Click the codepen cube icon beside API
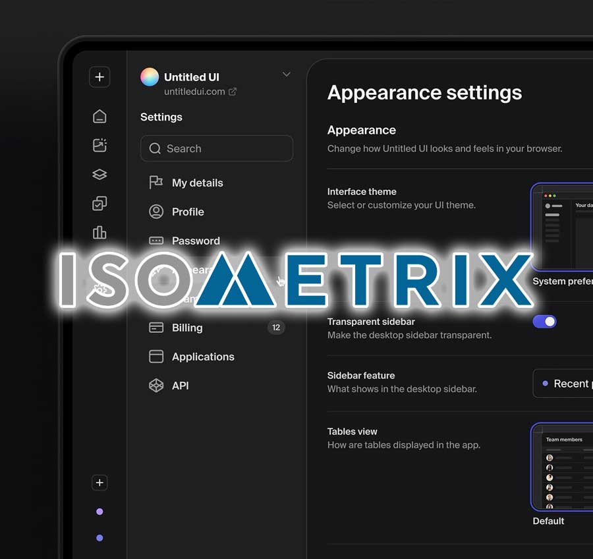 click(155, 386)
